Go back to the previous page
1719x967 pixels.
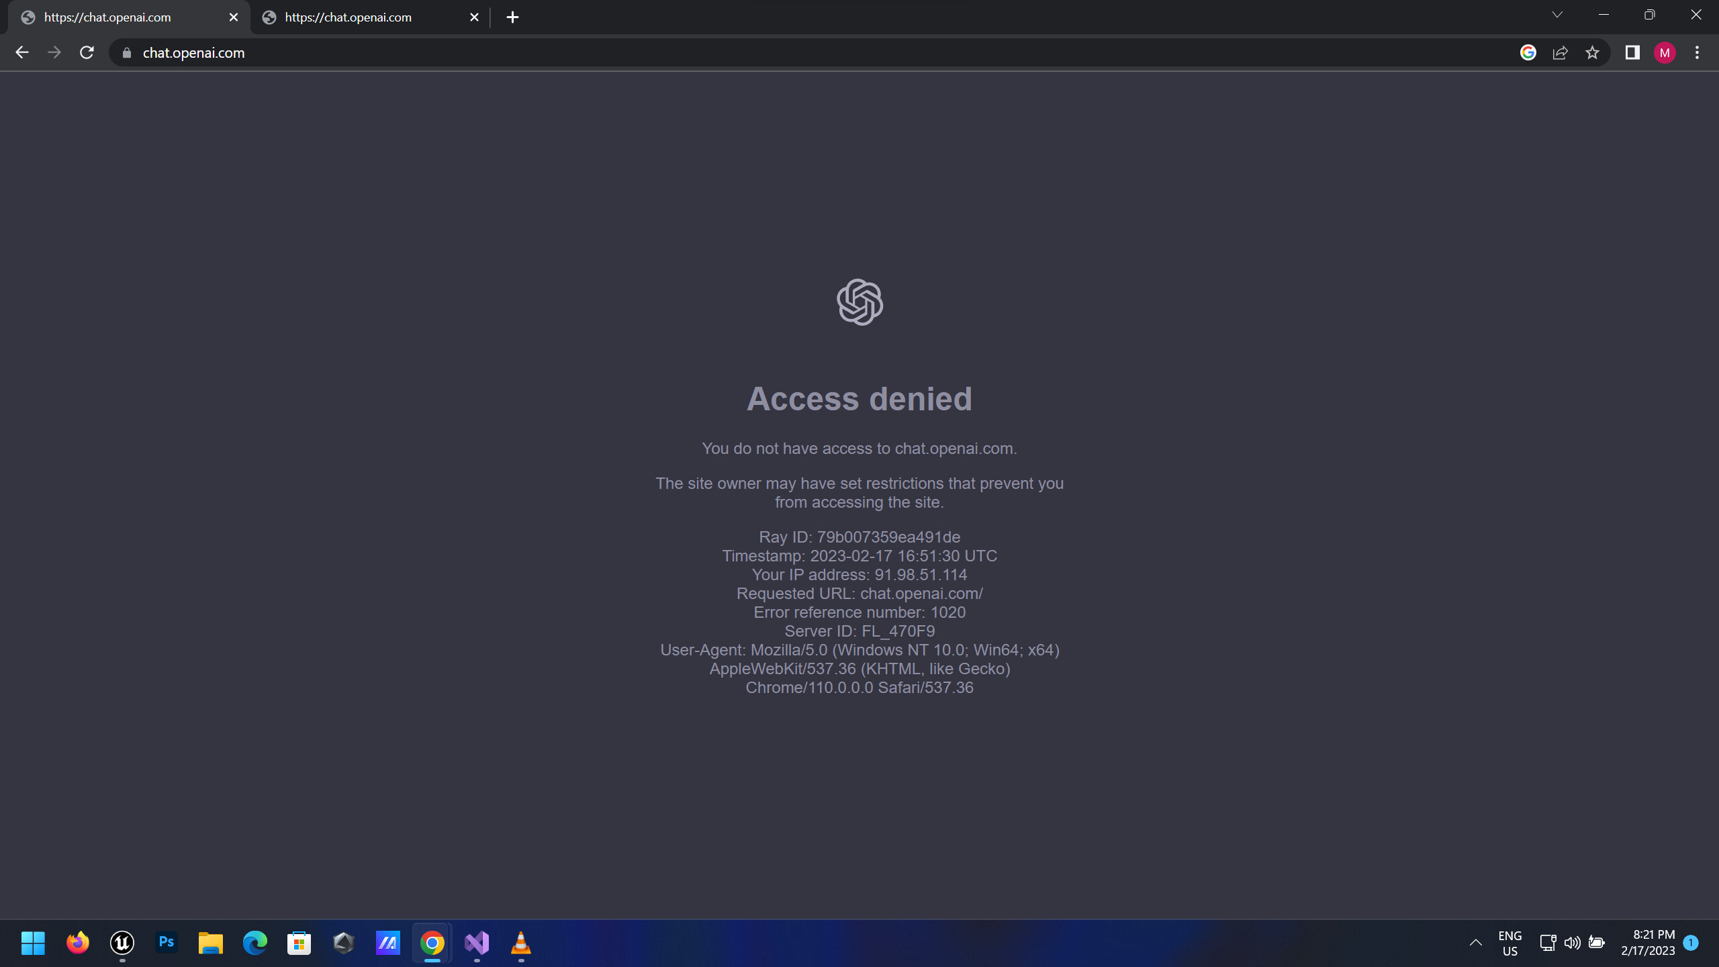pyautogui.click(x=22, y=52)
